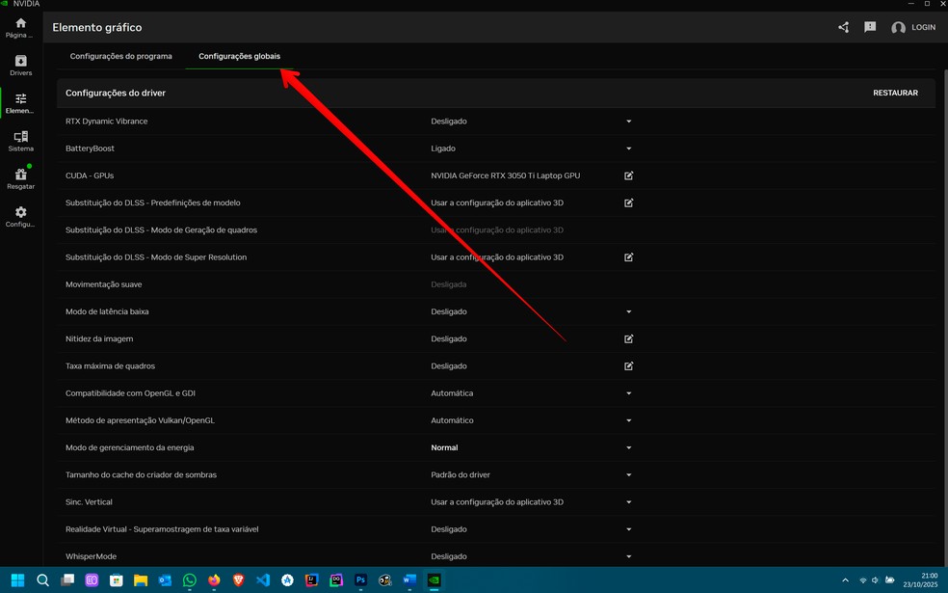Click the feedback icon beside LOGIN
948x593 pixels.
click(870, 27)
